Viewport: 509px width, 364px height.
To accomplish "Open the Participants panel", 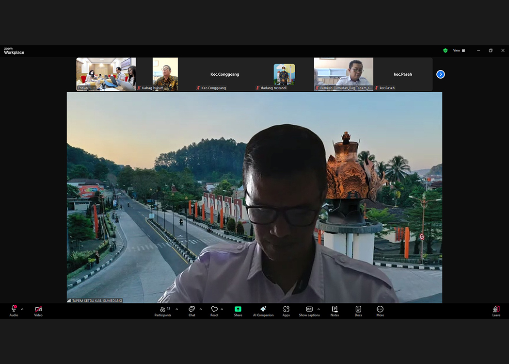I will point(163,311).
